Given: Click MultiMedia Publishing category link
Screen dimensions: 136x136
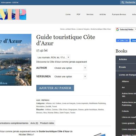Looking at the screenshot, I should 98,103.
